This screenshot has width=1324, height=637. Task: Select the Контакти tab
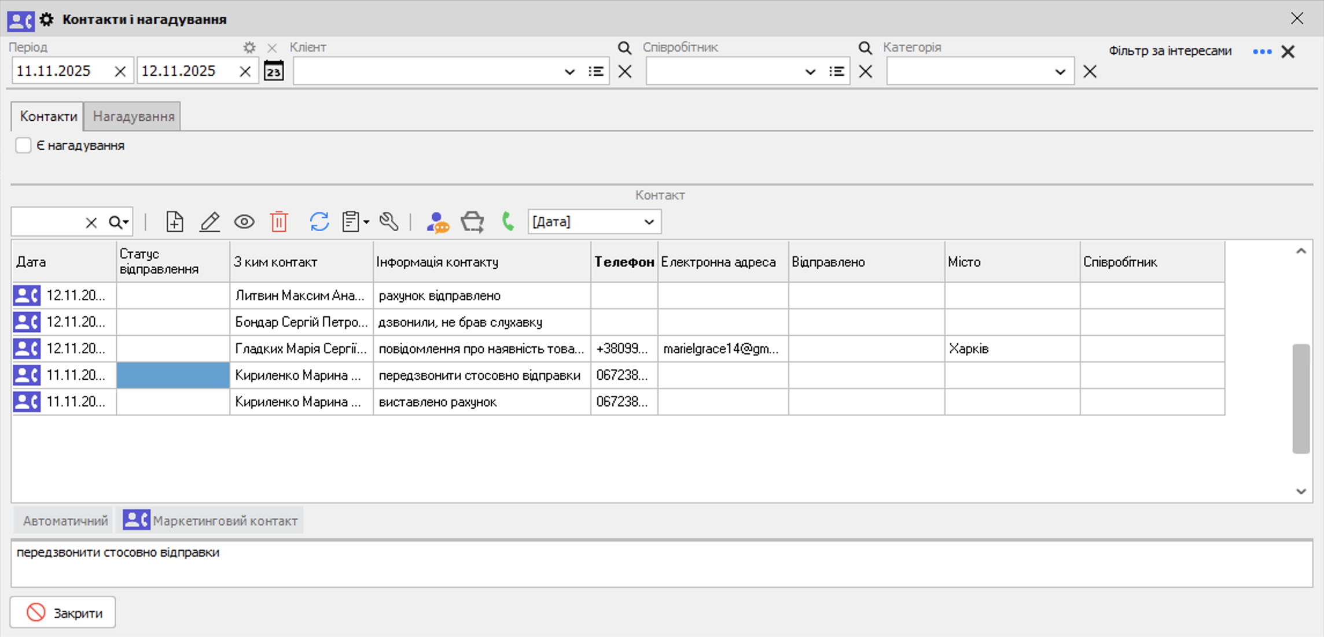tap(48, 116)
